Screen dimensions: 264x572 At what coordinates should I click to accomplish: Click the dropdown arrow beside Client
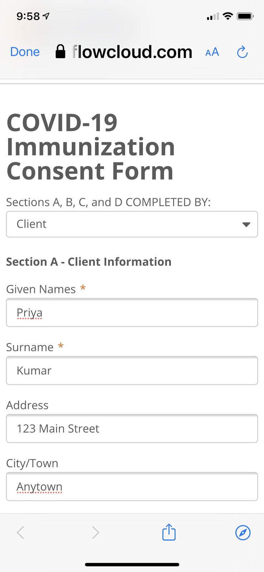[246, 225]
